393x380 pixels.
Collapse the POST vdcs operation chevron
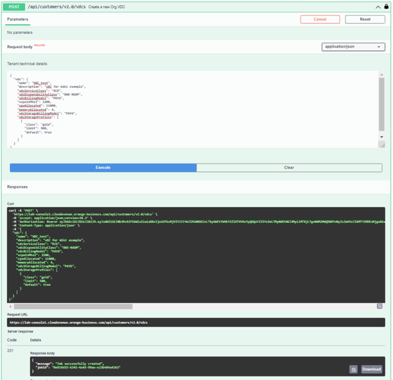[378, 7]
